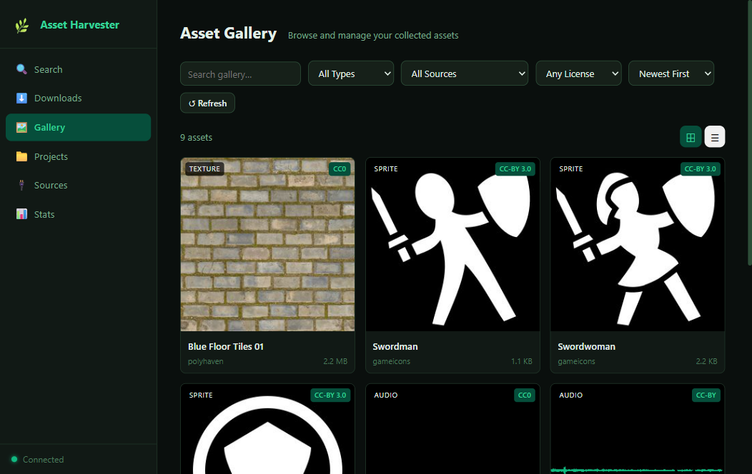Click the Browse and manage subtitle text
This screenshot has width=752, height=474.
pyautogui.click(x=373, y=36)
